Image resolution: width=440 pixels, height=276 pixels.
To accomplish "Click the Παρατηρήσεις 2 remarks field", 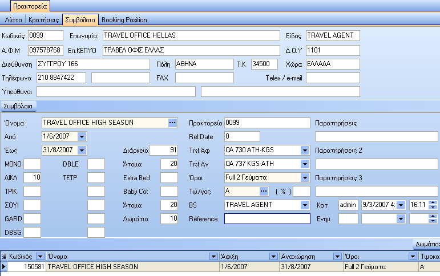I will pos(377,164).
